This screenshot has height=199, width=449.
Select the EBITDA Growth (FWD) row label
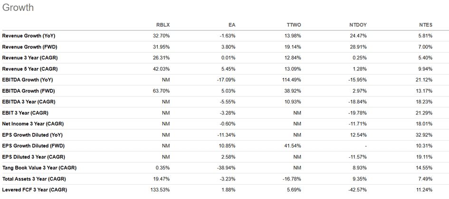coord(29,91)
